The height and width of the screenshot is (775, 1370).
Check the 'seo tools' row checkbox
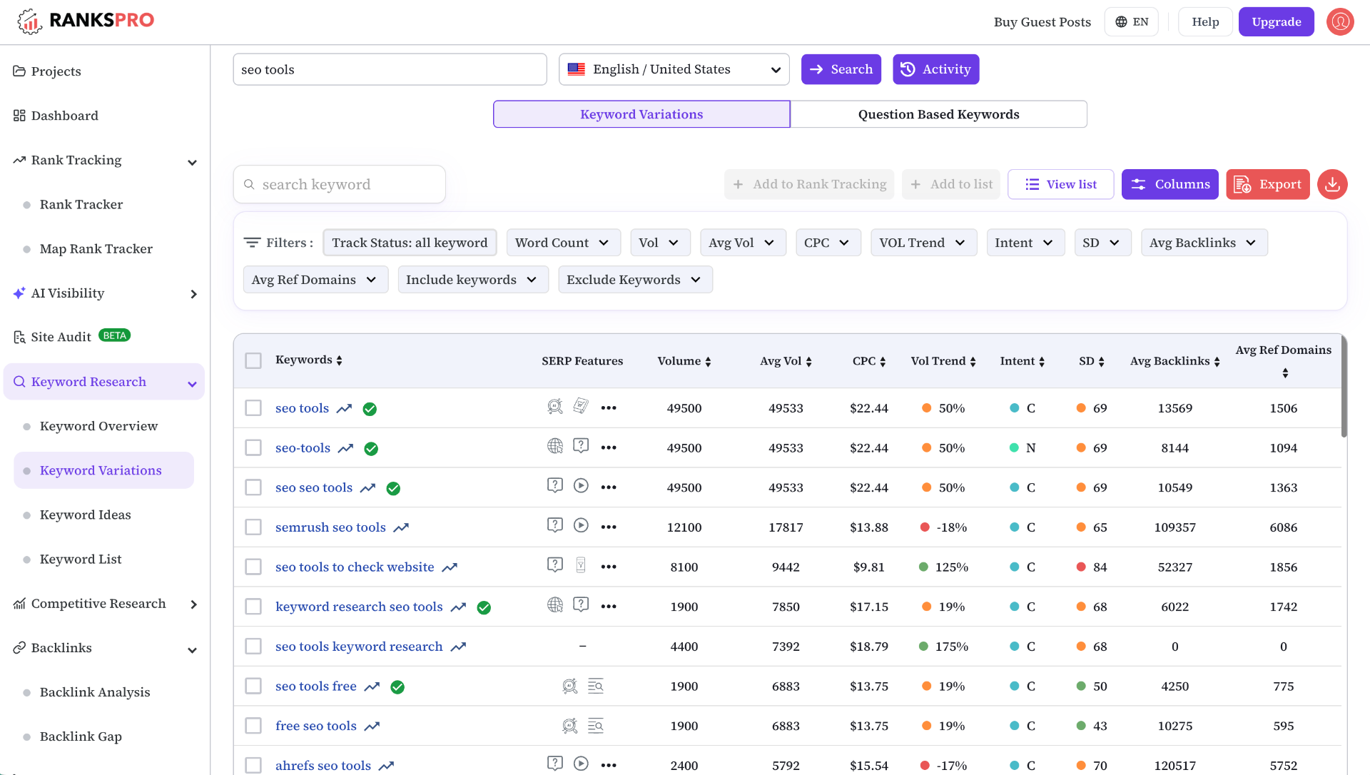pos(253,408)
